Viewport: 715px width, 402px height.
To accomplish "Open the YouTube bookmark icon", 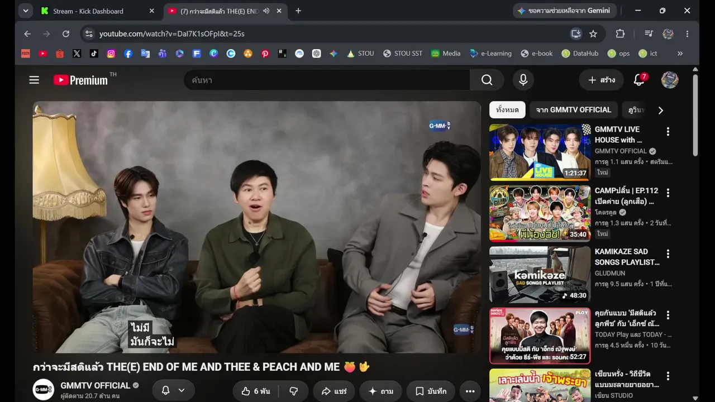I will pos(42,54).
